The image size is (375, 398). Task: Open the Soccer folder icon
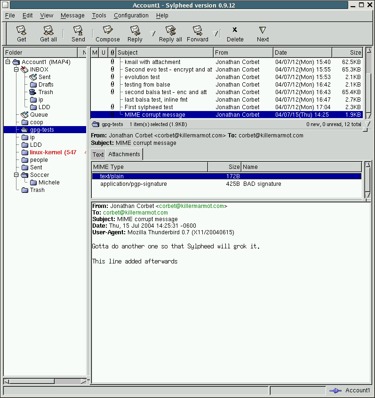[24, 175]
